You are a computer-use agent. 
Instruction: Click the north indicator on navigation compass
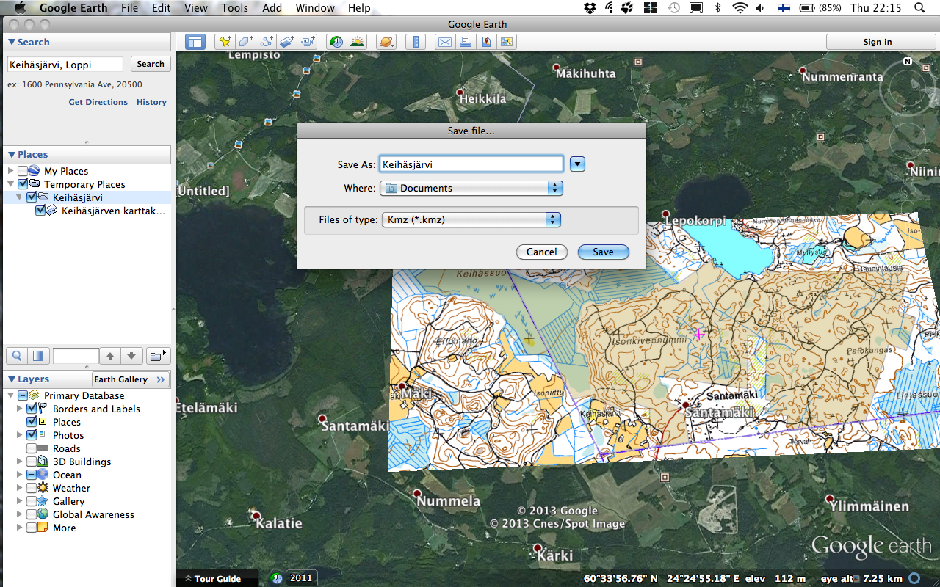tap(908, 62)
